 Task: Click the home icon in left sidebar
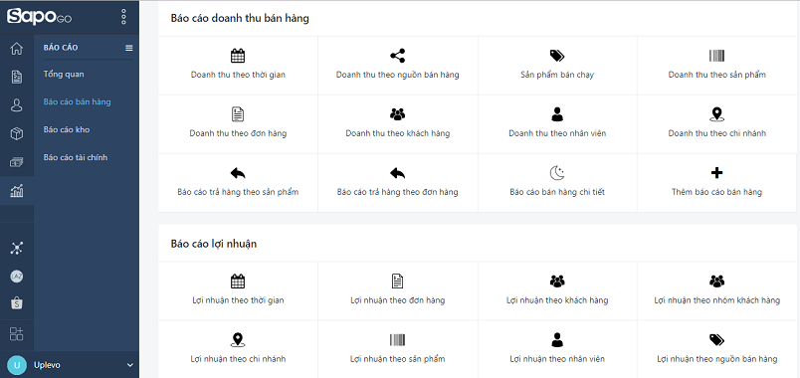click(x=17, y=49)
